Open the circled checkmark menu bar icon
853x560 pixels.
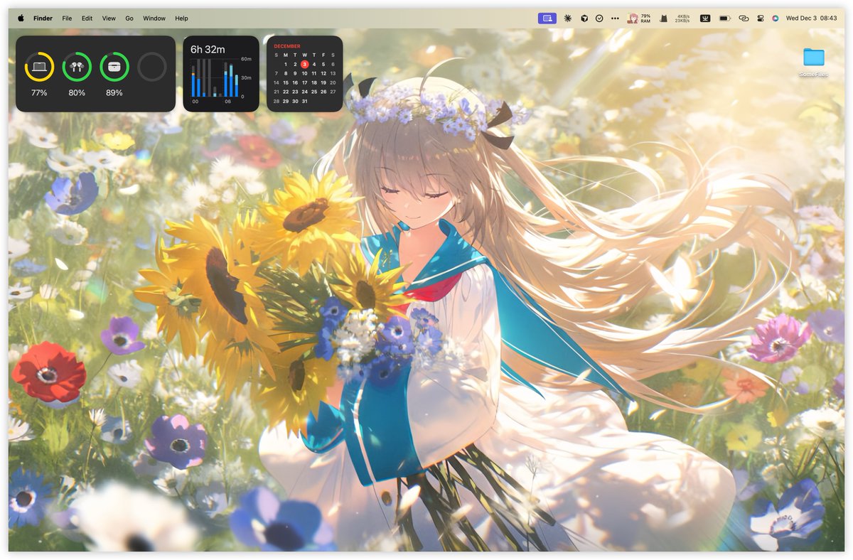tap(599, 18)
